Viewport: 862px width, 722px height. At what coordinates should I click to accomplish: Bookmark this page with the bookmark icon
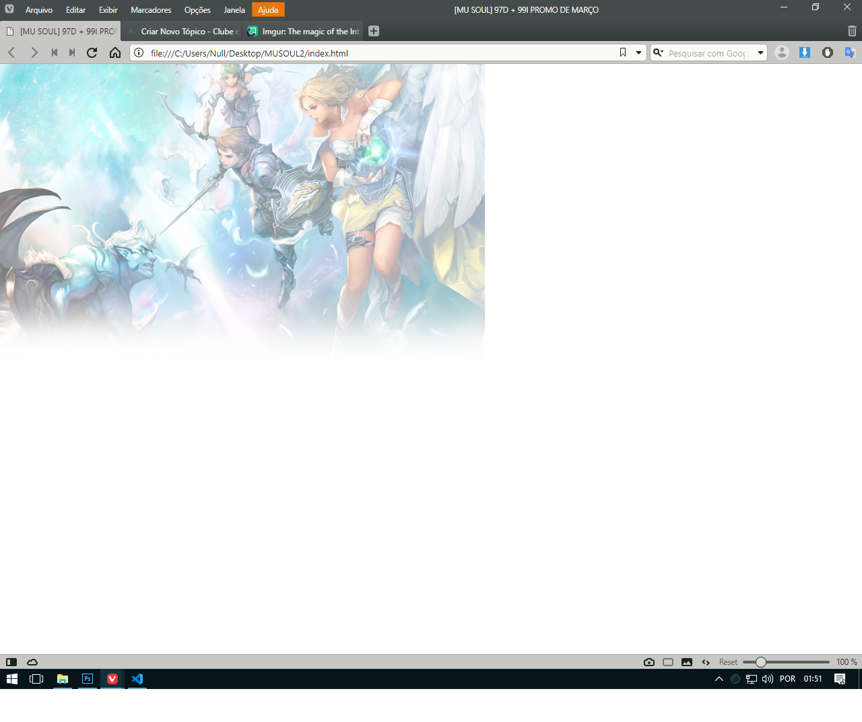click(x=623, y=52)
